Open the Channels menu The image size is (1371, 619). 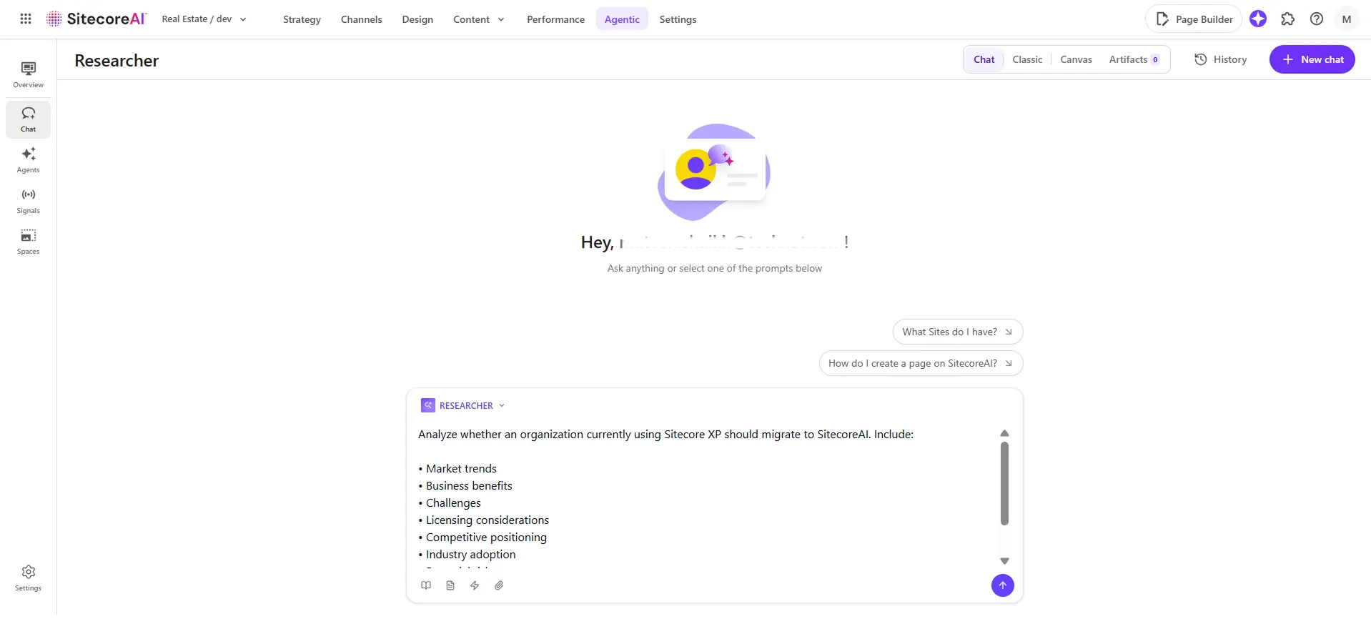point(362,19)
